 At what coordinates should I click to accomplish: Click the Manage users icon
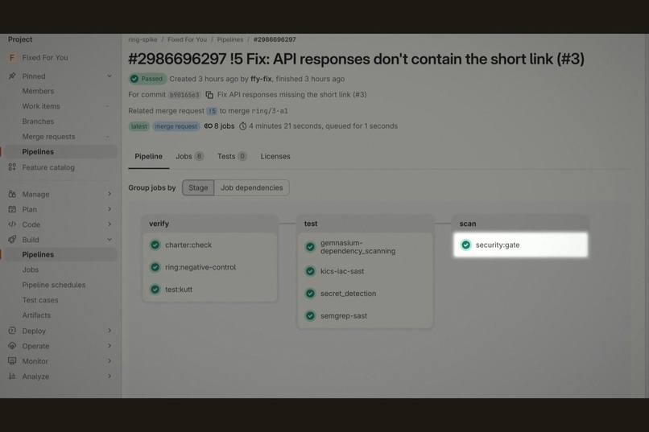pos(12,194)
